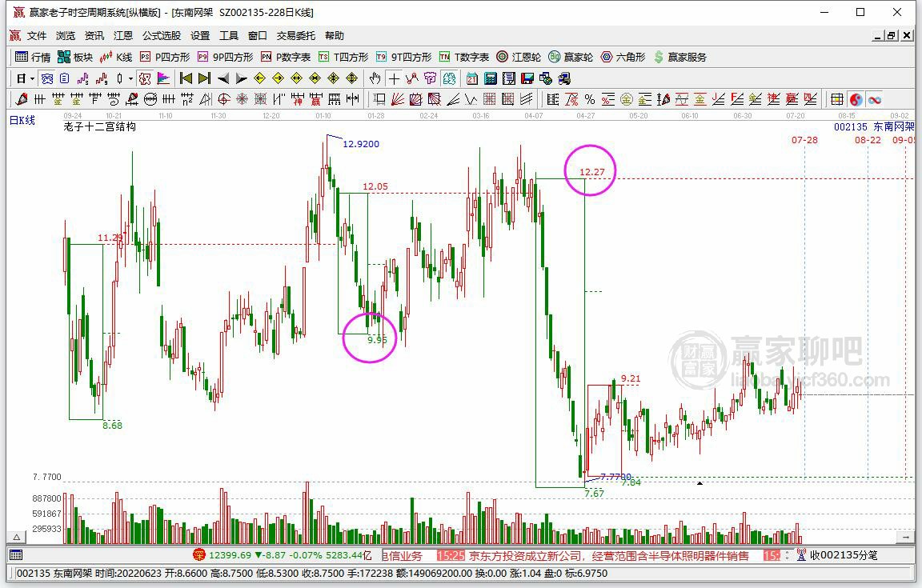Toggle the crosshair cursor tool

(394, 78)
